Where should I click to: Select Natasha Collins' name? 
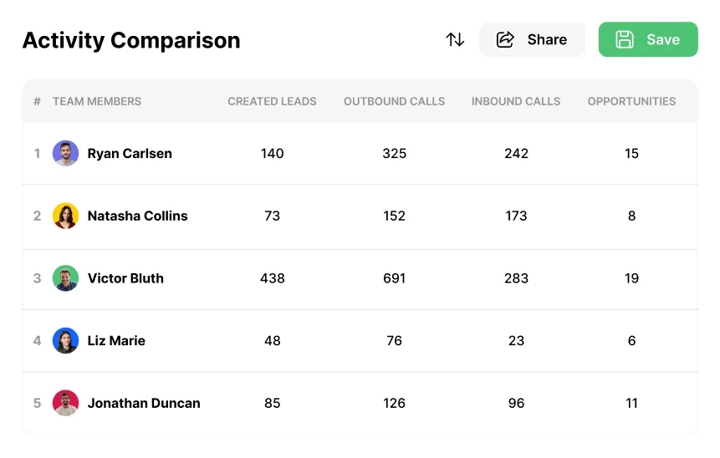tap(137, 216)
